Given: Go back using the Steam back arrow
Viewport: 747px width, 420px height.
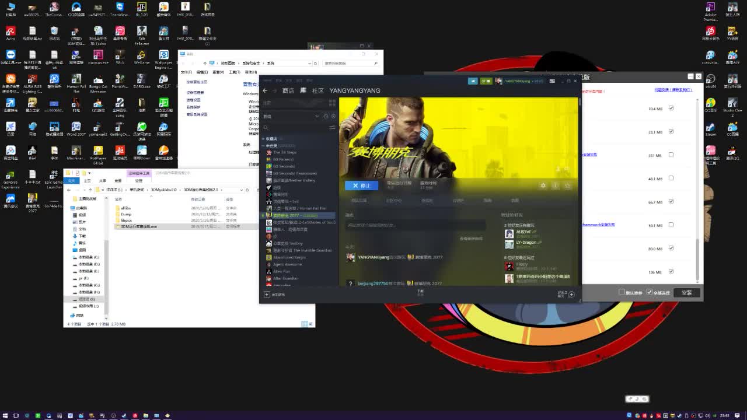Looking at the screenshot, I should coord(265,90).
